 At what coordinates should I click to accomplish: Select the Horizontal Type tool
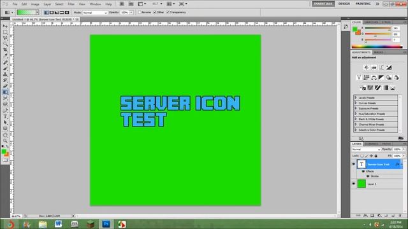point(5,116)
